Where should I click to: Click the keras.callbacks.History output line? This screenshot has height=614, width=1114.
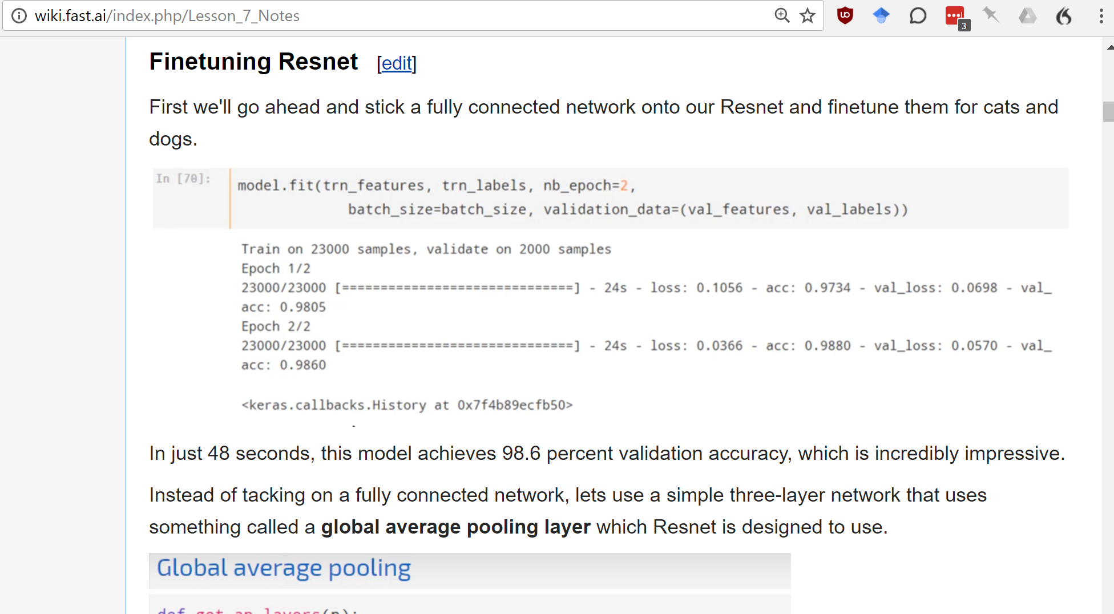coord(407,405)
